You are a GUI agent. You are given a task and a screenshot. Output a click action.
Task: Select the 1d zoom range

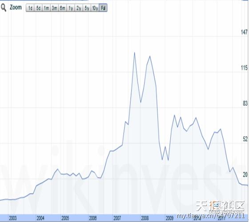tap(30, 8)
